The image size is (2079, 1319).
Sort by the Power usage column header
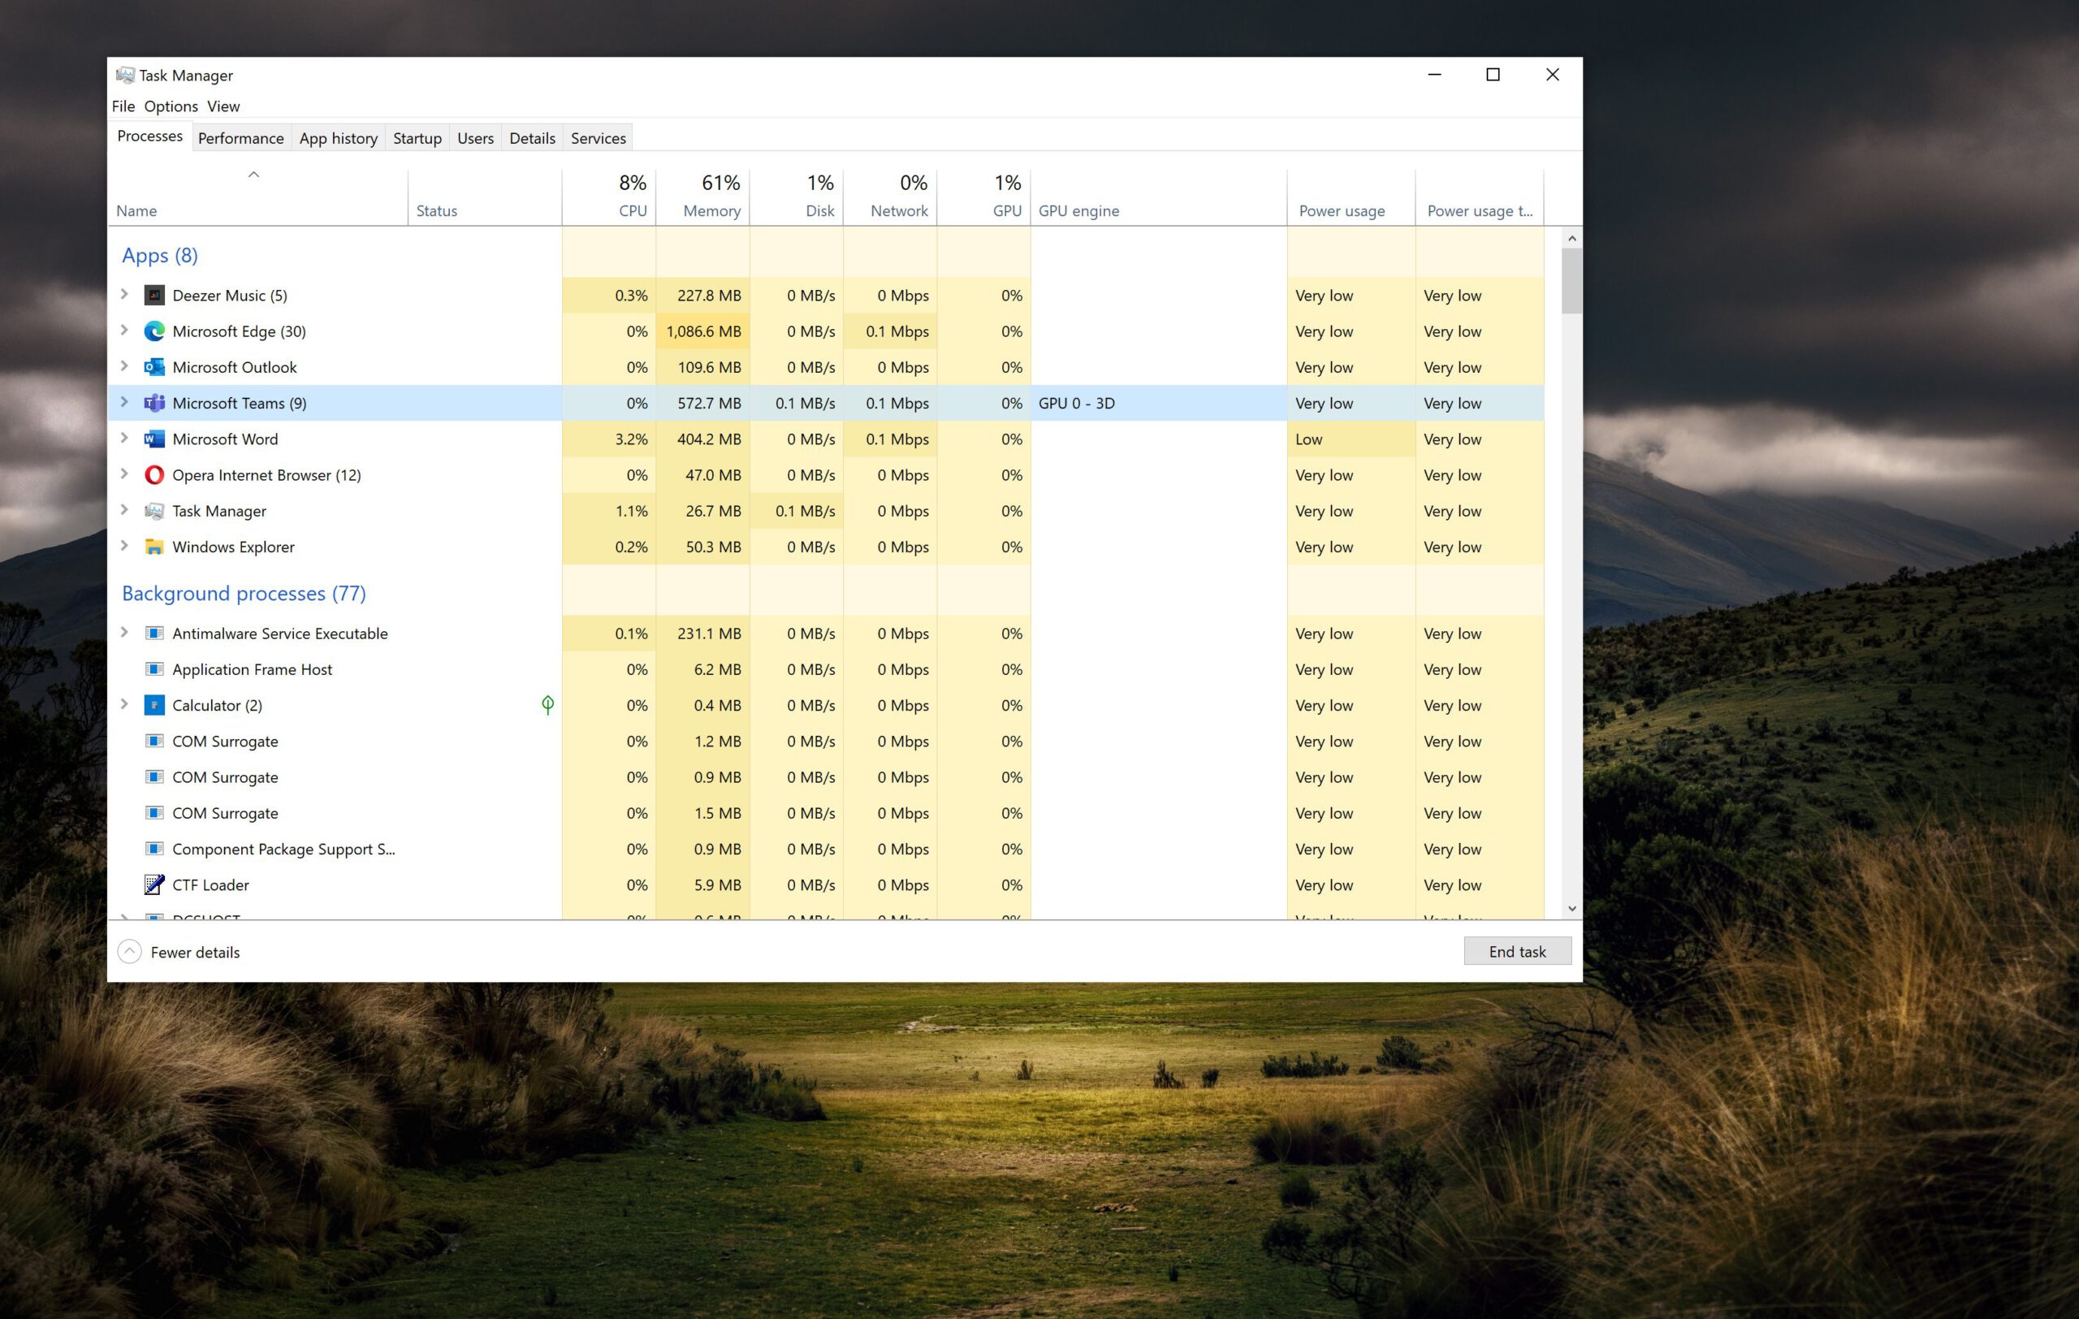click(x=1351, y=197)
